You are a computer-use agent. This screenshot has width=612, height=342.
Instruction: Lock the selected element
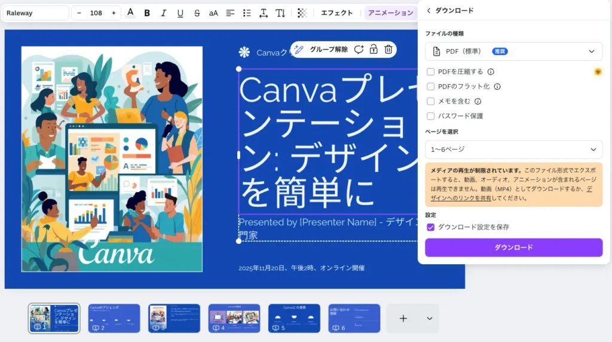pos(374,50)
